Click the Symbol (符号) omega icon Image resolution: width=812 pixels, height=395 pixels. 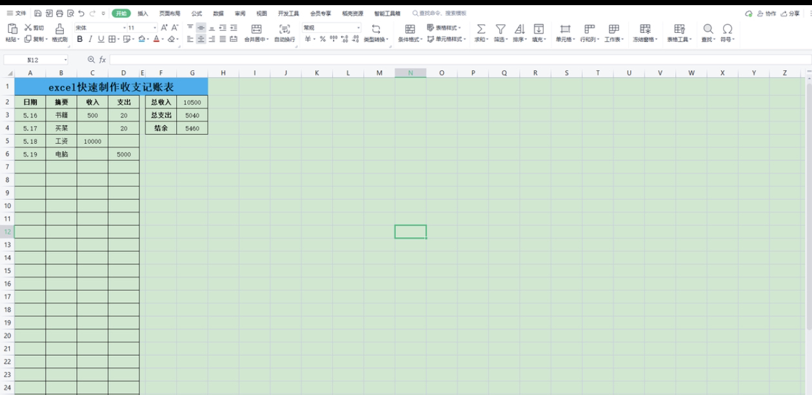[x=727, y=29]
